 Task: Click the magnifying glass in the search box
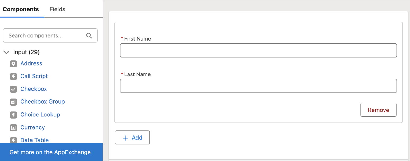[x=89, y=35]
